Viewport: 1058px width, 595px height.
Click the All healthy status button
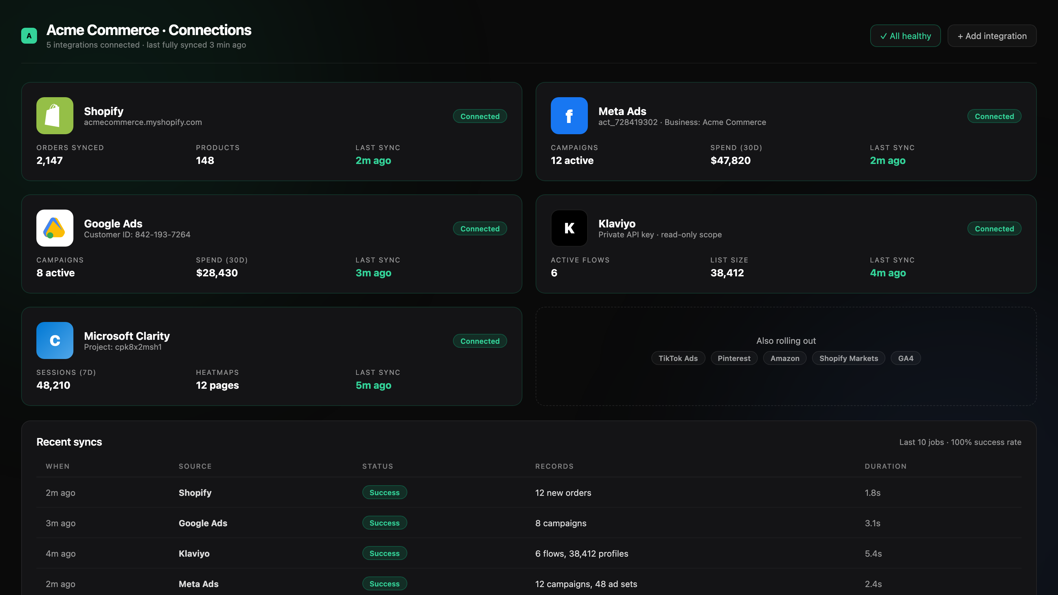point(905,36)
